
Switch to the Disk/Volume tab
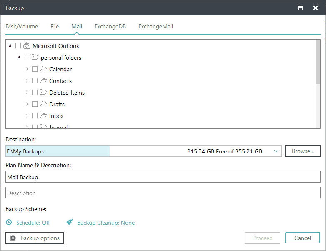22,26
